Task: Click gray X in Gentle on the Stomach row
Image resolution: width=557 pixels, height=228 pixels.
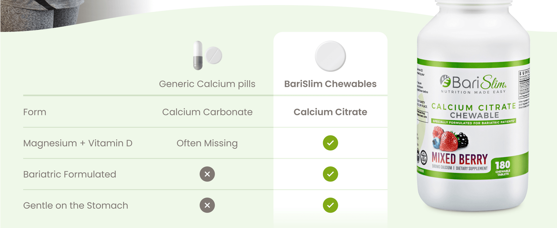Action: coord(207,205)
